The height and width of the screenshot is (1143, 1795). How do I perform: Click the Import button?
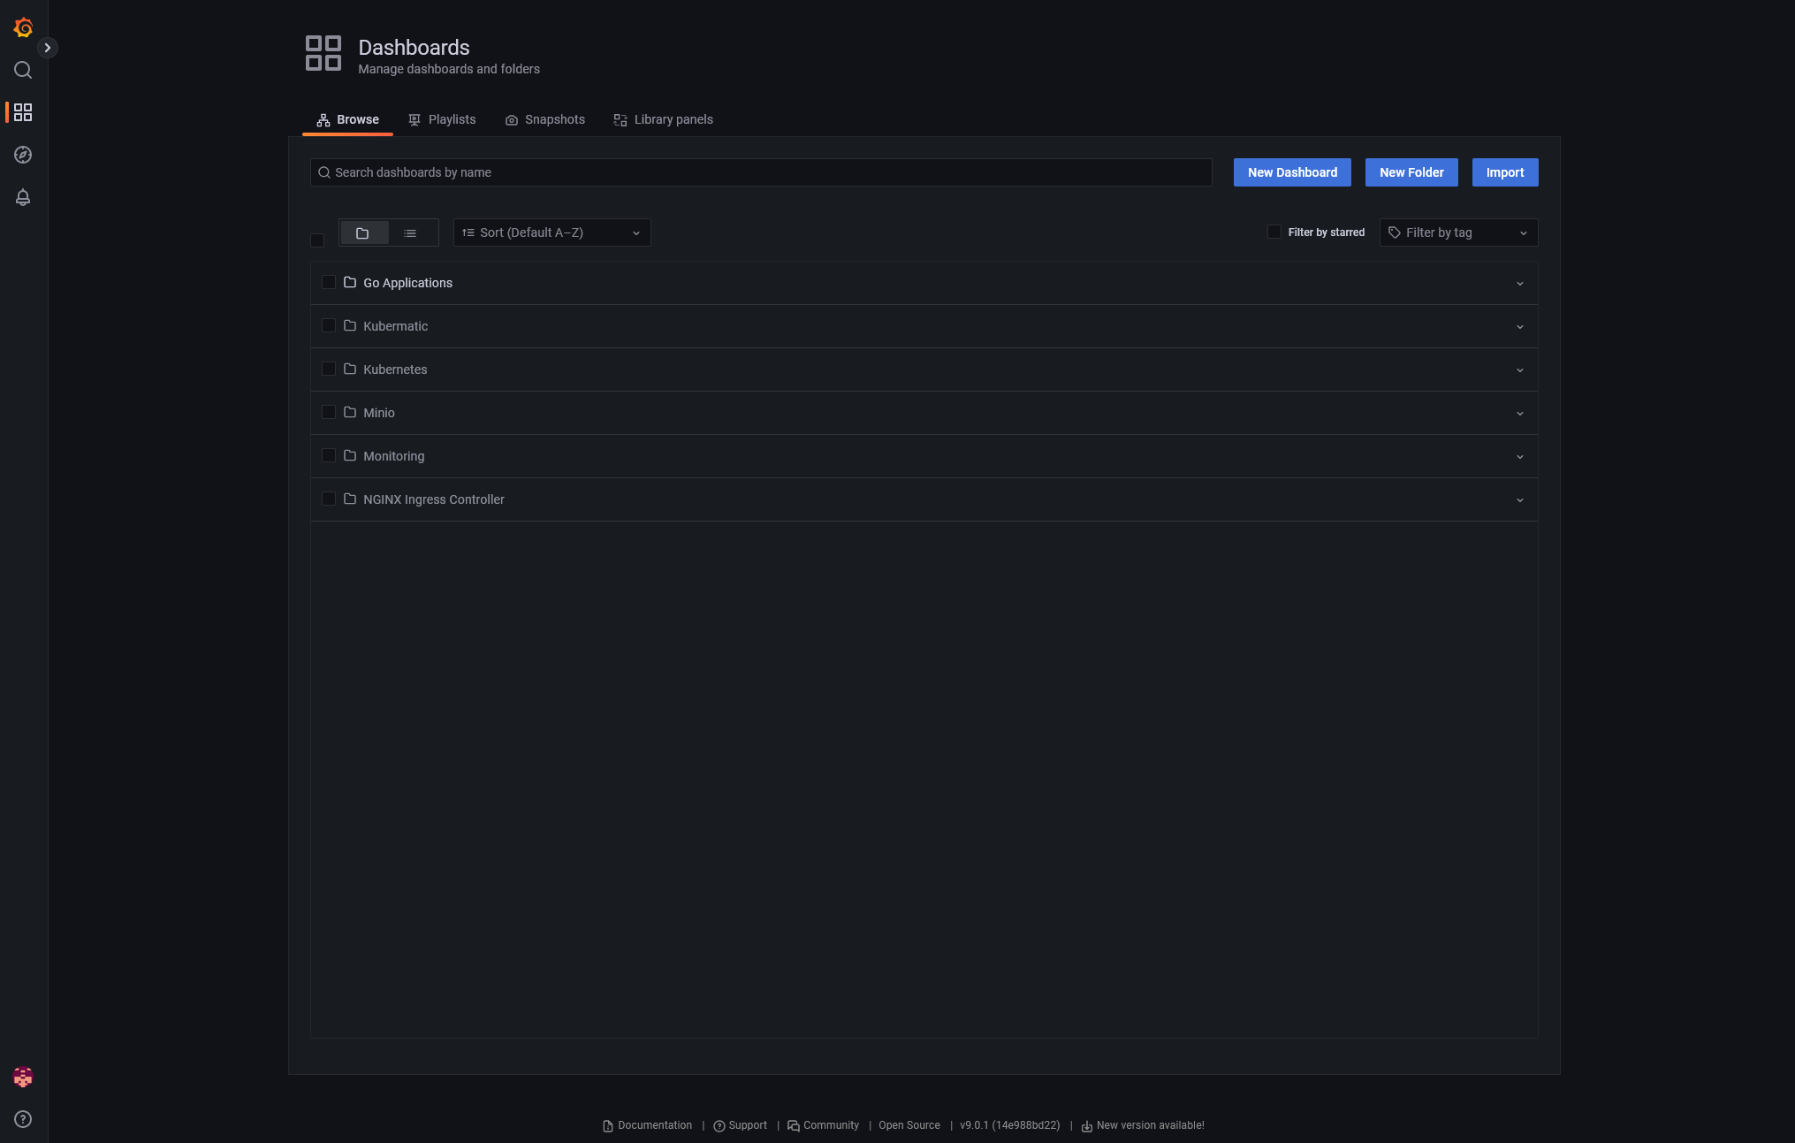click(1504, 171)
